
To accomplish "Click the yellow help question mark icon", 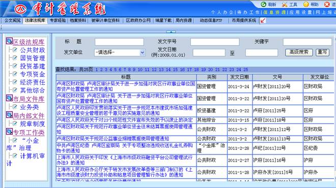I will click(306, 4).
